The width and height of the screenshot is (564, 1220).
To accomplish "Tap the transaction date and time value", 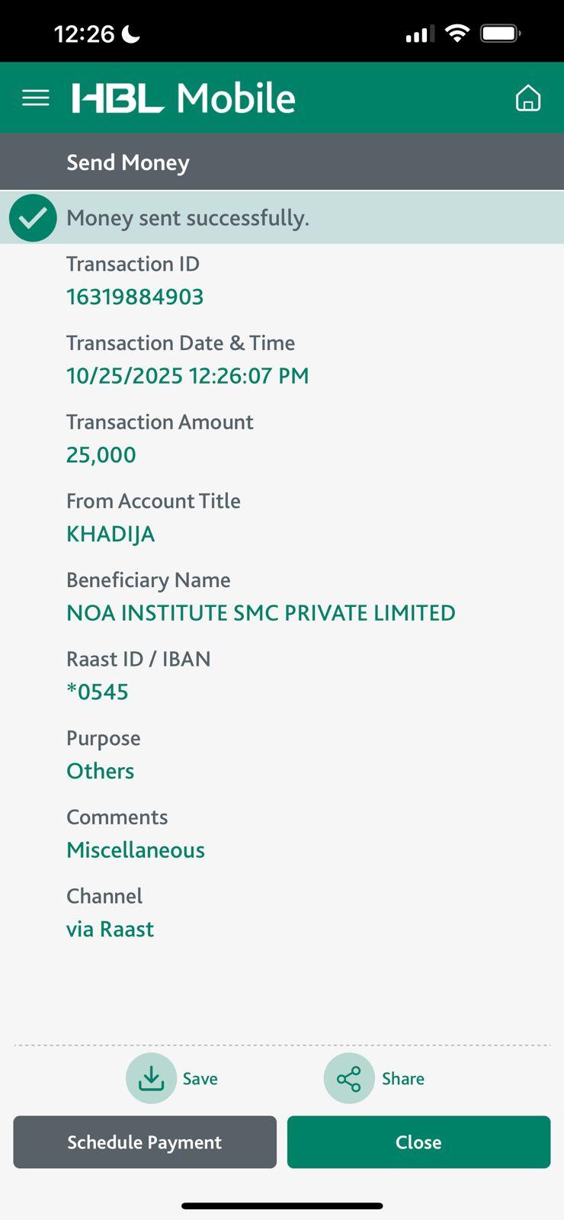I will [187, 376].
